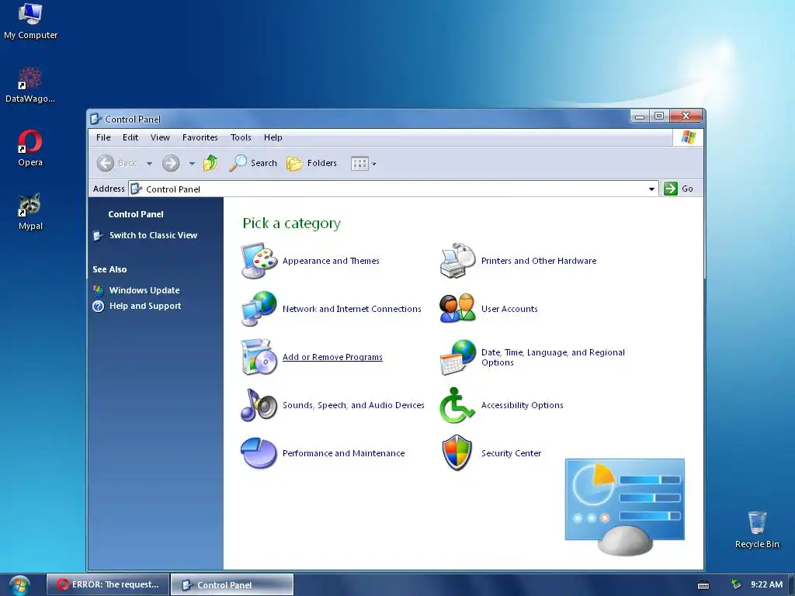795x596 pixels.
Task: Open the Security Center shield icon
Action: 457,453
